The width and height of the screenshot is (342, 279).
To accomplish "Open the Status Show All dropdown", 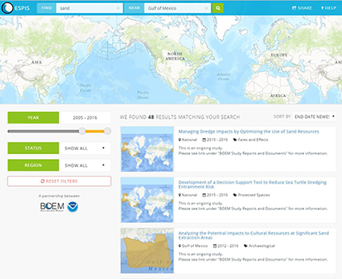I will coord(85,148).
